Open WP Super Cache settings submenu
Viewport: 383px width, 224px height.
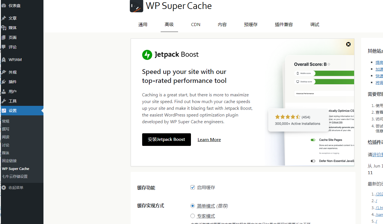(x=22, y=169)
